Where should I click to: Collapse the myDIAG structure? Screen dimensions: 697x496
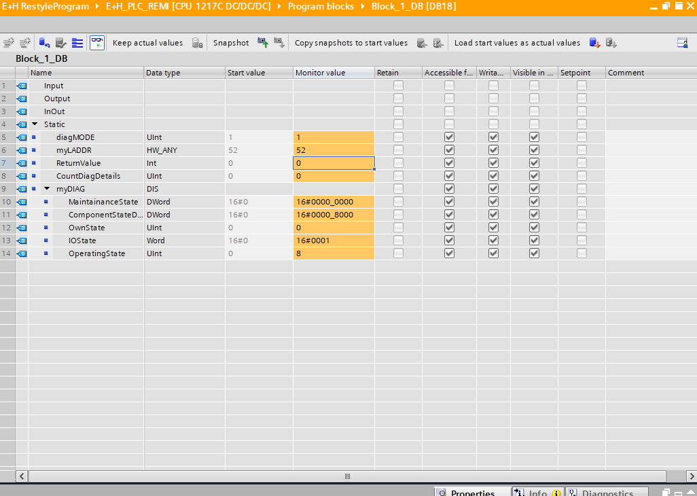point(47,189)
